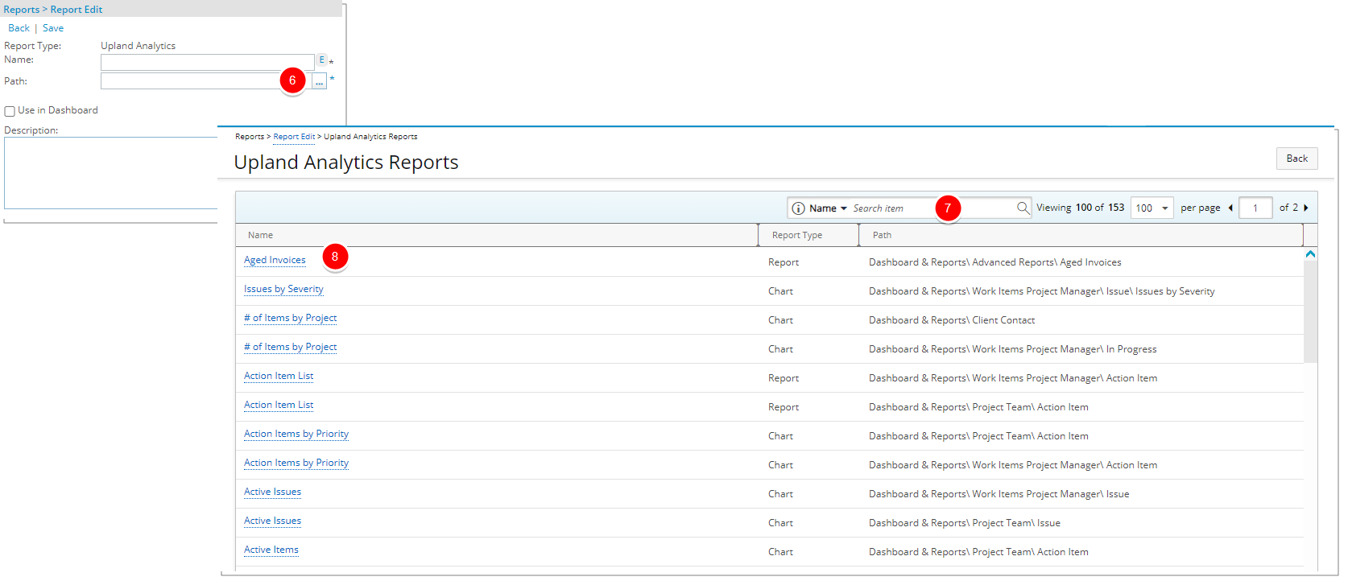Click the 'Upland Analytics Reports' page heading
Viewport: 1348px width, 585px height.
[x=346, y=162]
